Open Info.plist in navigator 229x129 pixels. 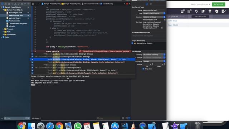(12, 26)
